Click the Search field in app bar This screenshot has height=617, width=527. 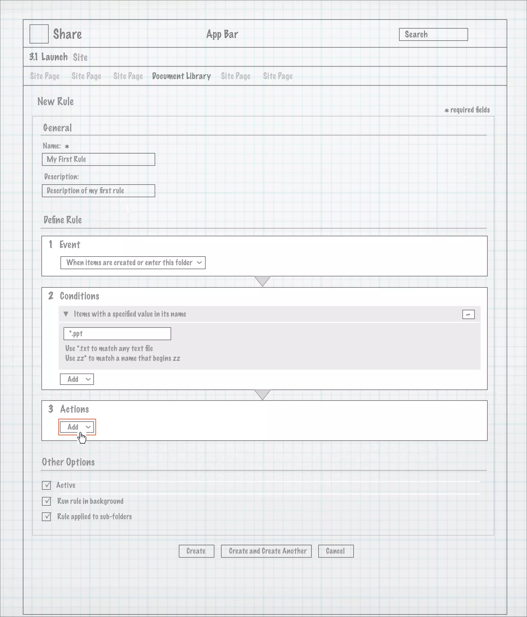pos(433,34)
